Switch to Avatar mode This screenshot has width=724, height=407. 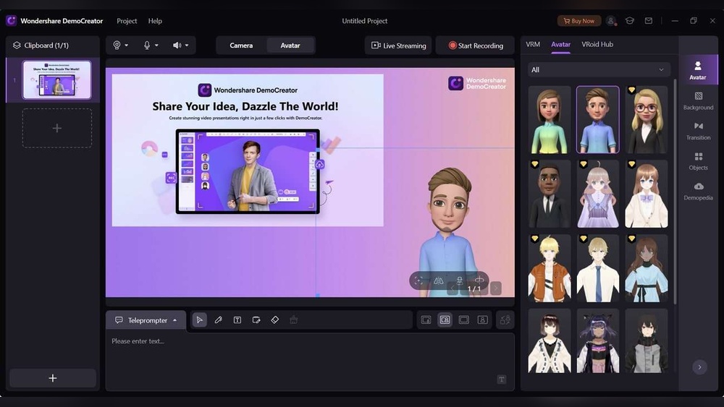tap(290, 45)
